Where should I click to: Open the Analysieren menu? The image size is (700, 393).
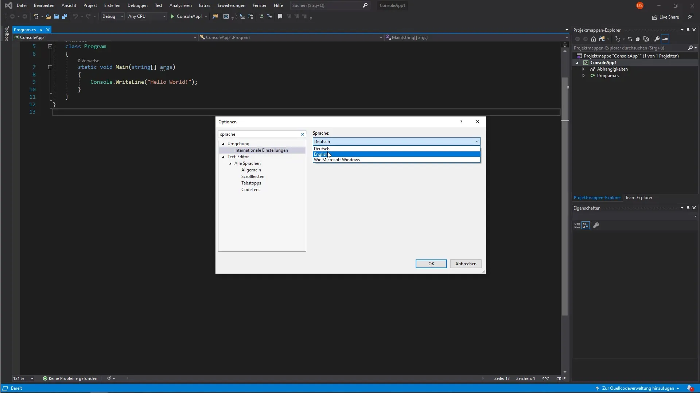point(180,5)
